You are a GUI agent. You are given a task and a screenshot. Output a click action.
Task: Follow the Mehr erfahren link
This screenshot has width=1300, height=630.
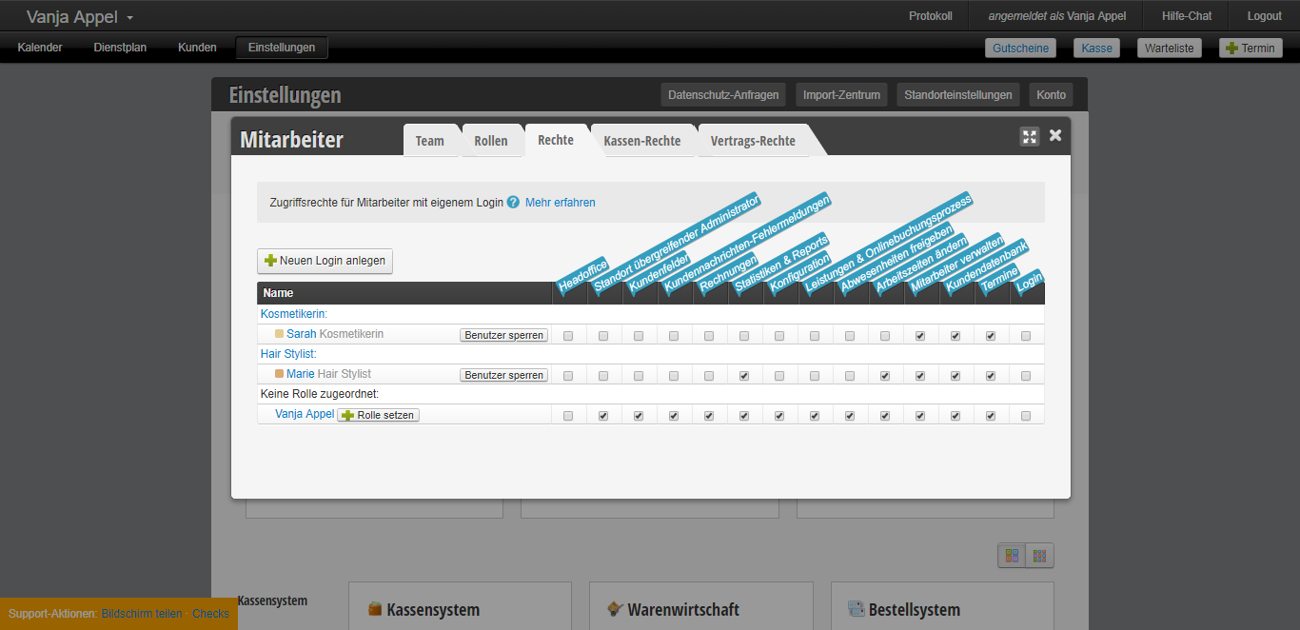click(560, 203)
